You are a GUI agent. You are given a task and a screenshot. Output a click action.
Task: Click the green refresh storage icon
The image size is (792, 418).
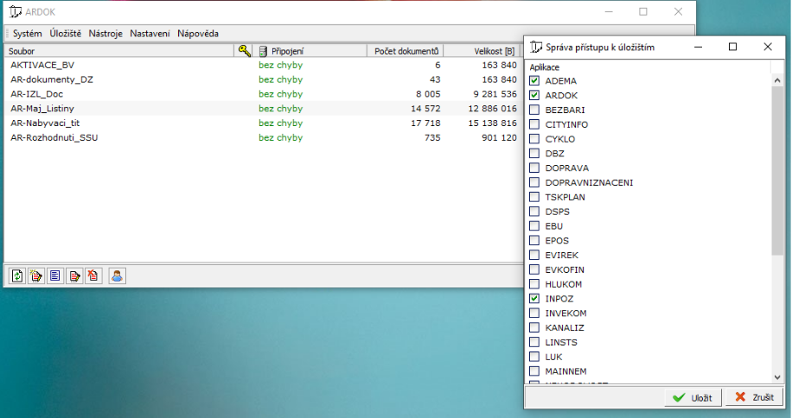point(17,275)
